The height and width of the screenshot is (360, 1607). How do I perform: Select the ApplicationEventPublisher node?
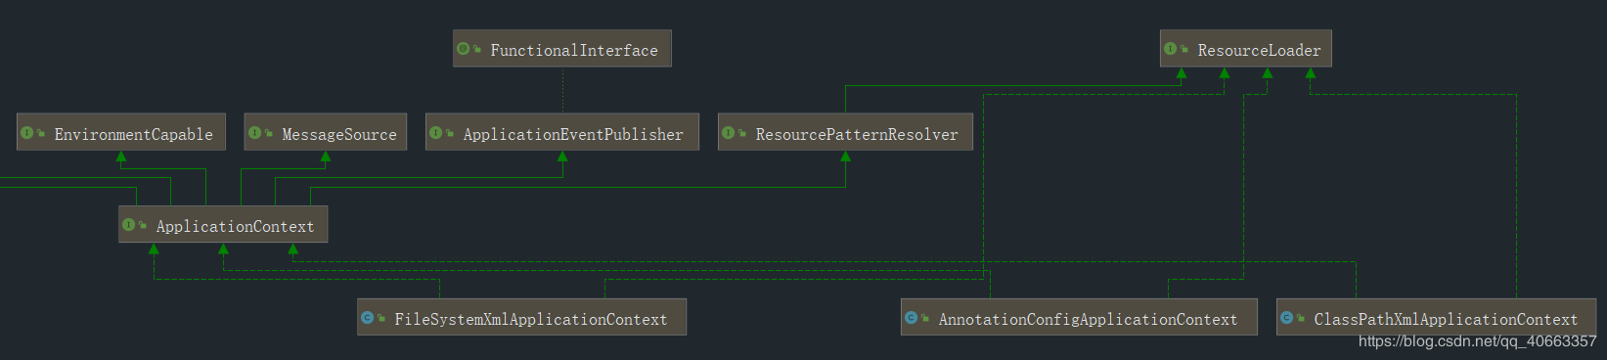pyautogui.click(x=562, y=133)
